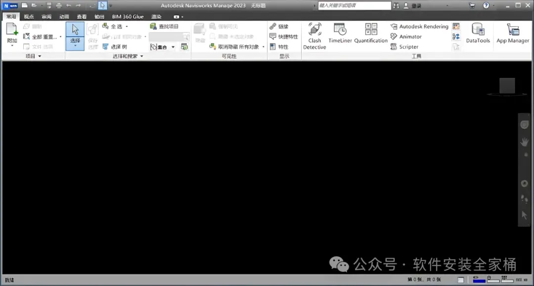The image size is (534, 286).
Task: Open the TimeLiner tool
Action: [340, 33]
